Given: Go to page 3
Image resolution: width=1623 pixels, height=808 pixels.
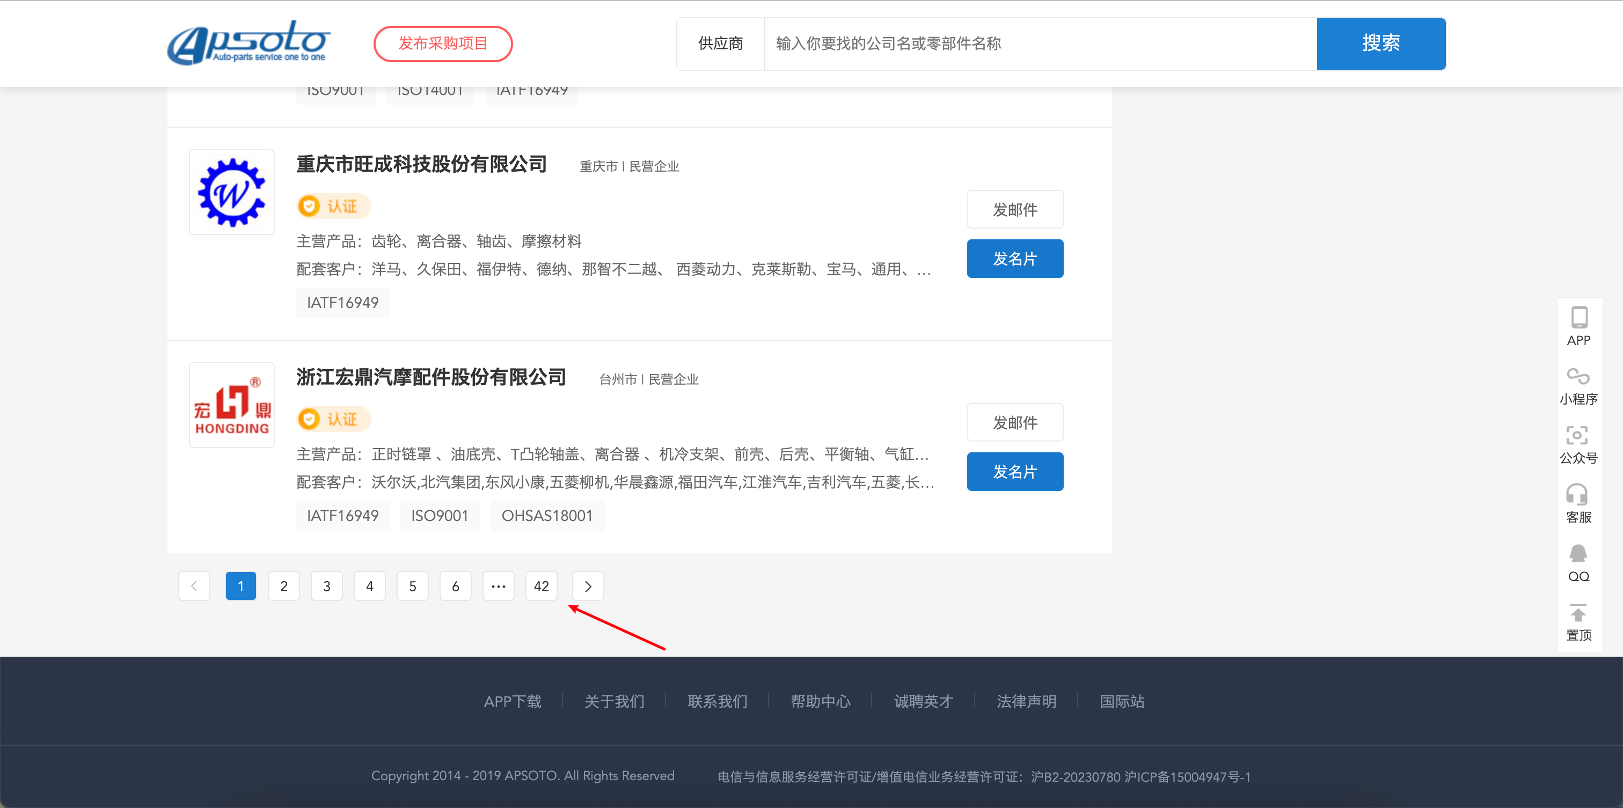Looking at the screenshot, I should click(x=326, y=586).
